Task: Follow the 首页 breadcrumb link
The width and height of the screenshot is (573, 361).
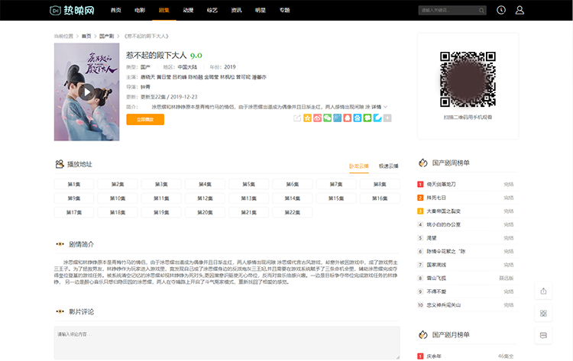Action: pyautogui.click(x=86, y=36)
